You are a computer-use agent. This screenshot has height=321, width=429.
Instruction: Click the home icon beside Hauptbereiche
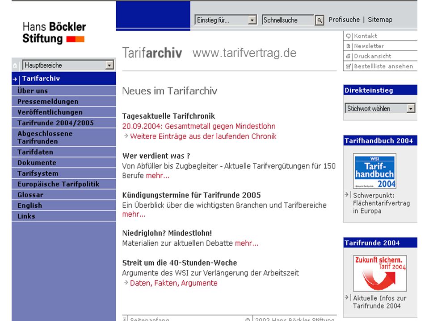[15, 66]
